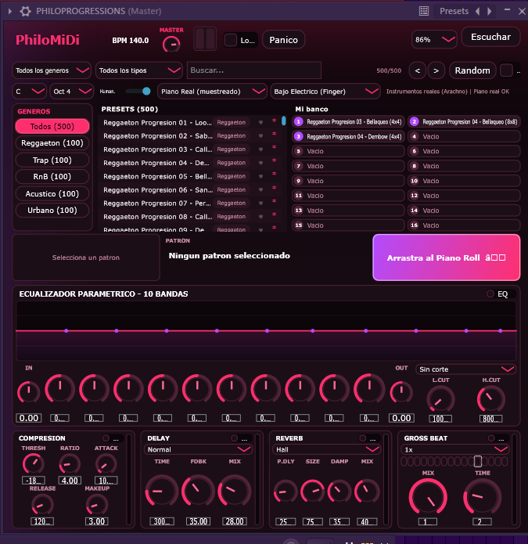Click the Escuchar button
The width and height of the screenshot is (528, 544).
pos(490,37)
